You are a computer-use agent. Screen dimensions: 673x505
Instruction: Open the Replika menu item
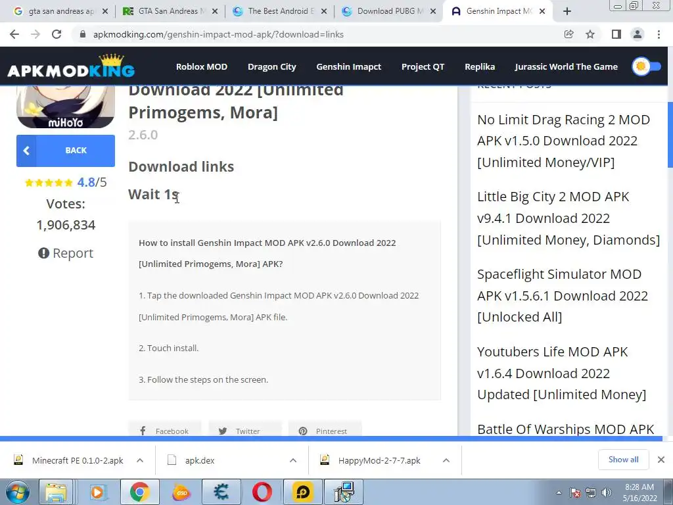pos(479,66)
